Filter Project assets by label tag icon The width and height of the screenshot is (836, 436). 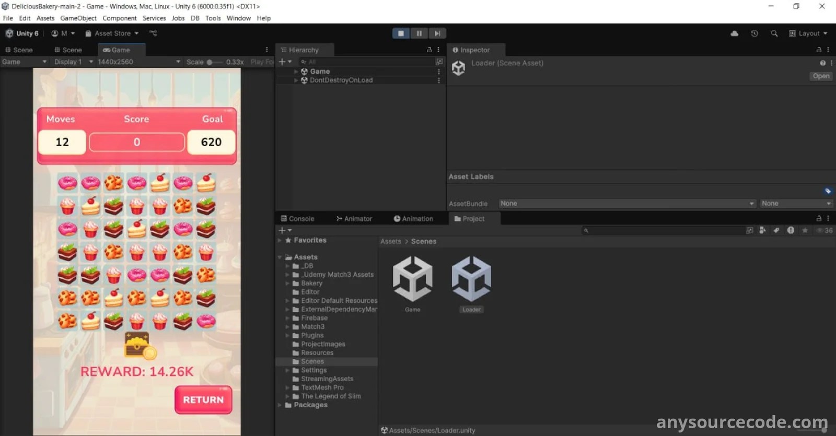point(776,230)
